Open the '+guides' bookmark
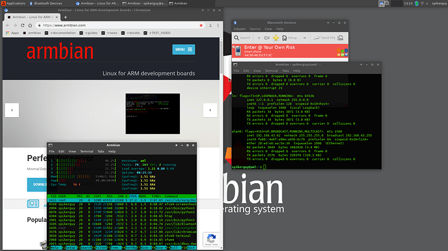This screenshot has width=448, height=251. click(88, 33)
